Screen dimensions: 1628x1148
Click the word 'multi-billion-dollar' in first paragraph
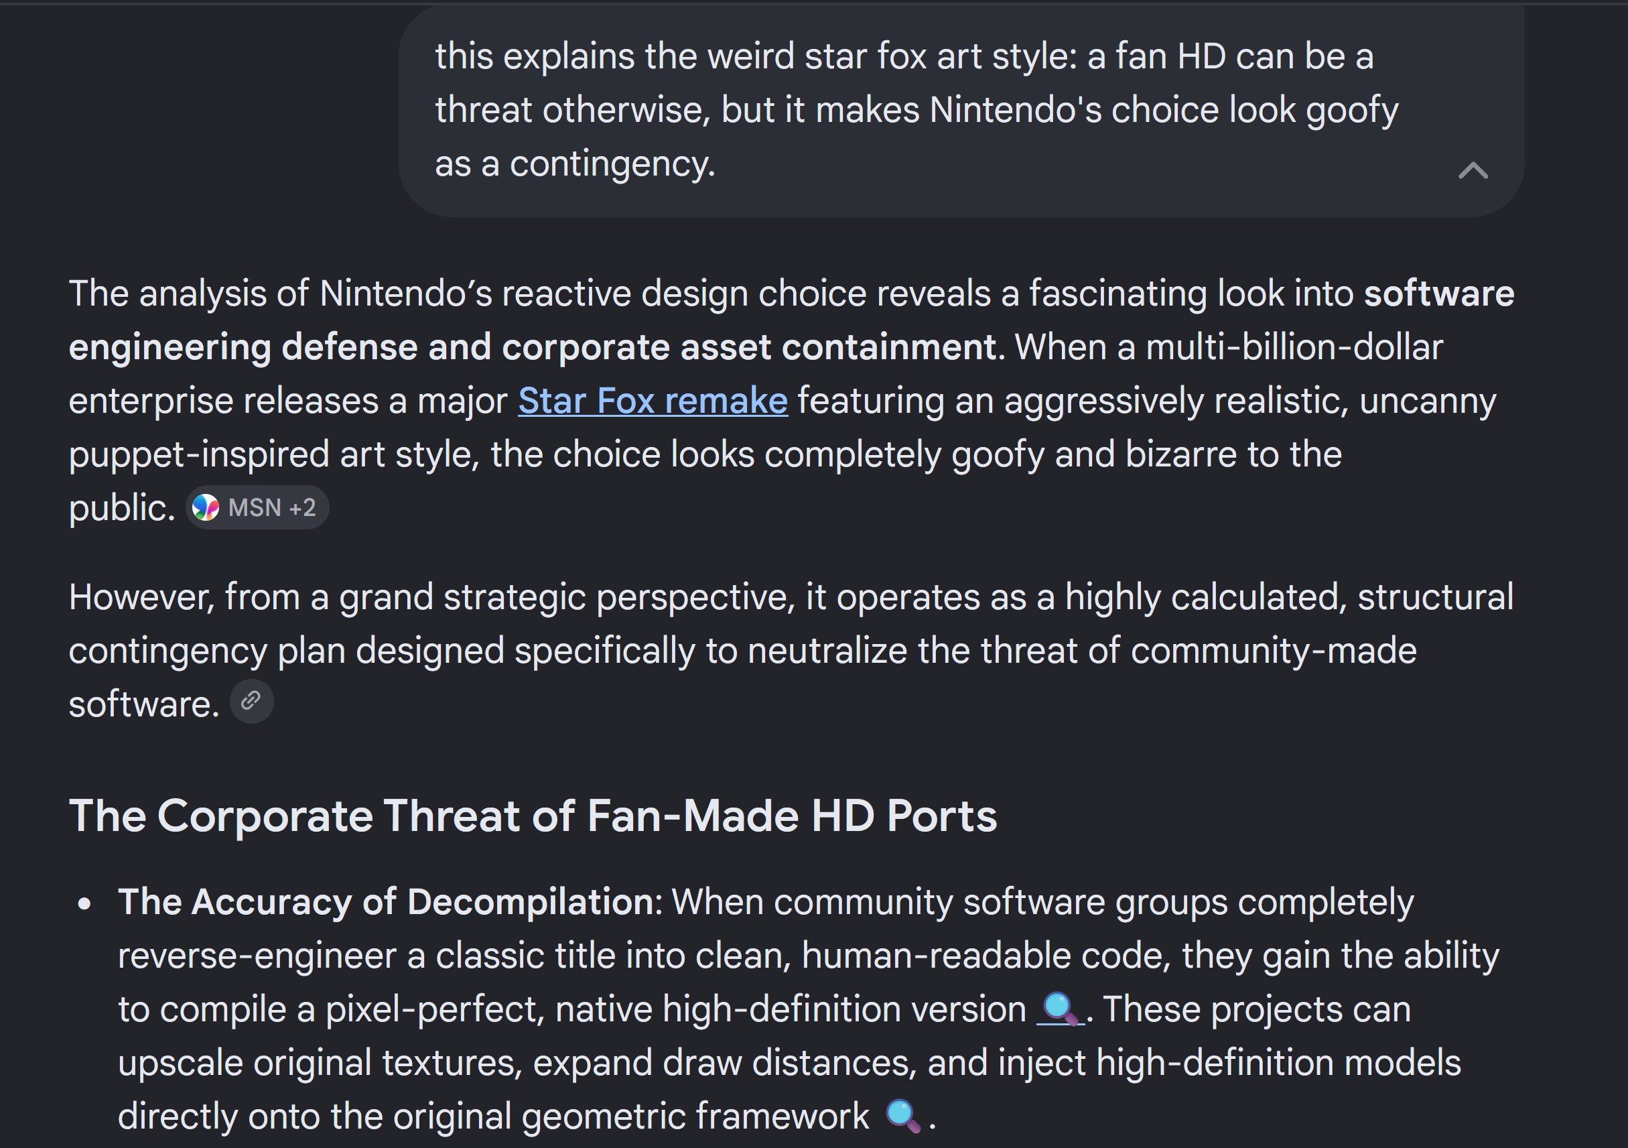coord(1294,347)
